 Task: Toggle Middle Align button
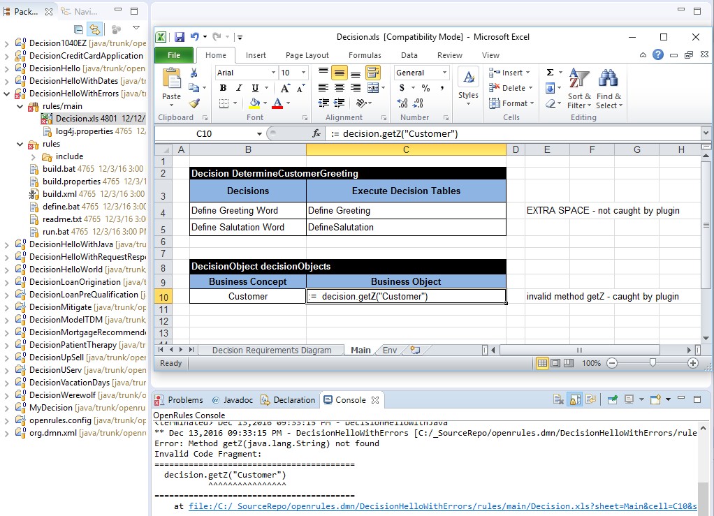point(340,73)
